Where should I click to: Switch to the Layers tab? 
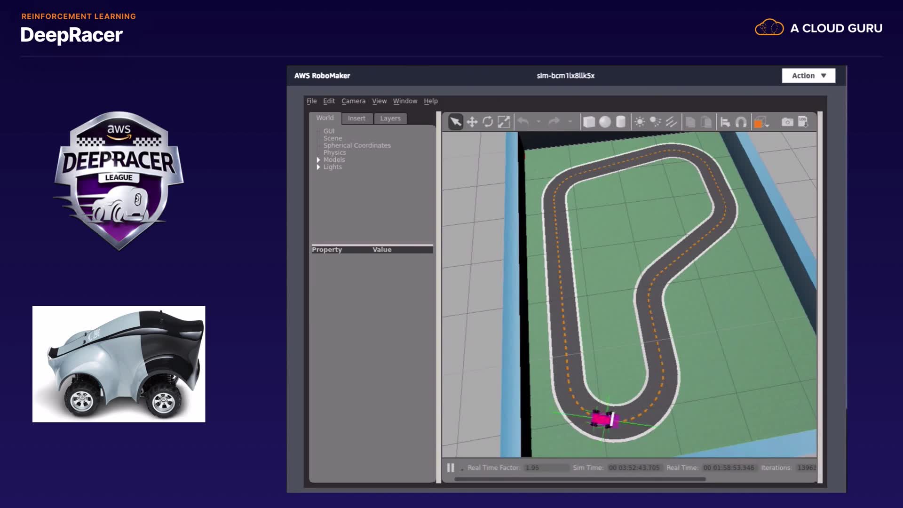pyautogui.click(x=390, y=119)
